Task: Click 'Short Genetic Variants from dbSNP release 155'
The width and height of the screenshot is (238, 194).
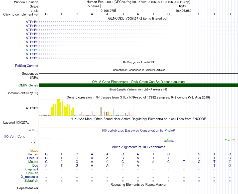Action: [x=138, y=89]
